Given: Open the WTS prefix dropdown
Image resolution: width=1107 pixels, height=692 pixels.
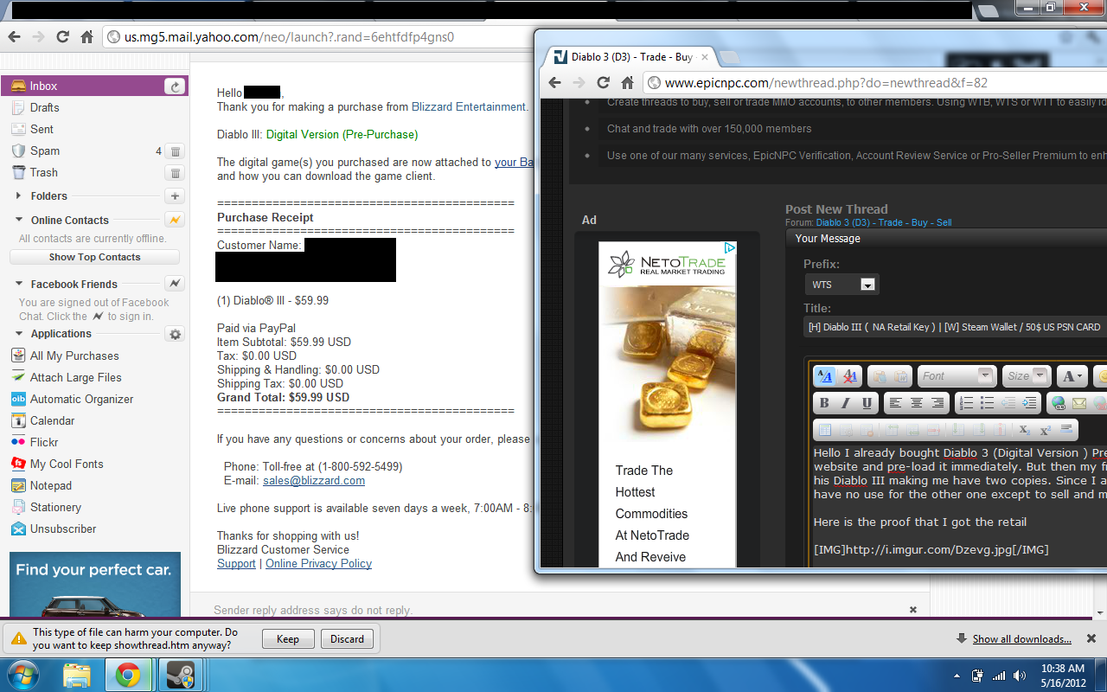Looking at the screenshot, I should click(841, 285).
